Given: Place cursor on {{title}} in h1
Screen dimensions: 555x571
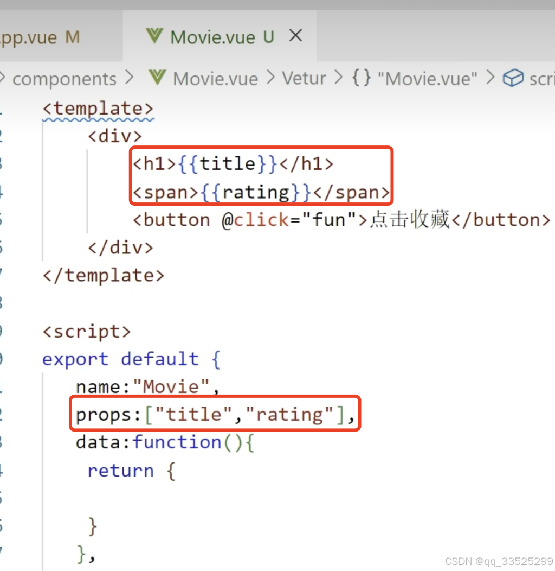Looking at the screenshot, I should point(228,164).
